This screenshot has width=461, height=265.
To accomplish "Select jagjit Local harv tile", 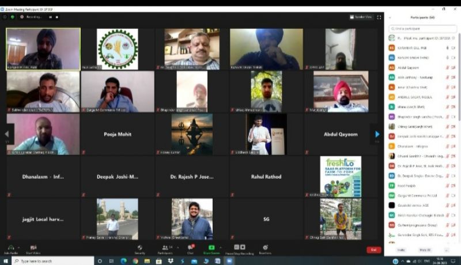I will [43, 219].
